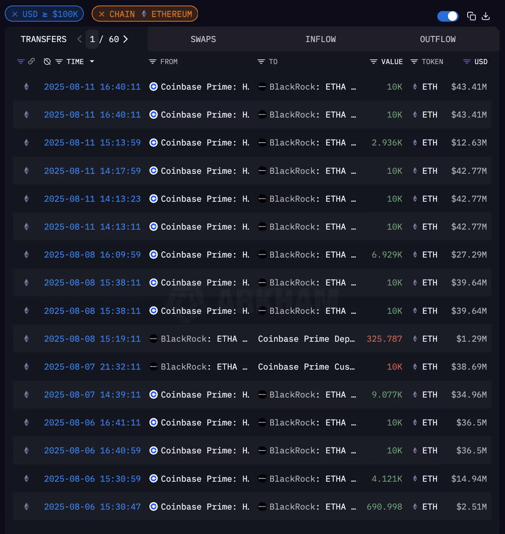Open Coinbase Prime Cus… recipient entity
Screen dimensions: 505x534
[306, 367]
